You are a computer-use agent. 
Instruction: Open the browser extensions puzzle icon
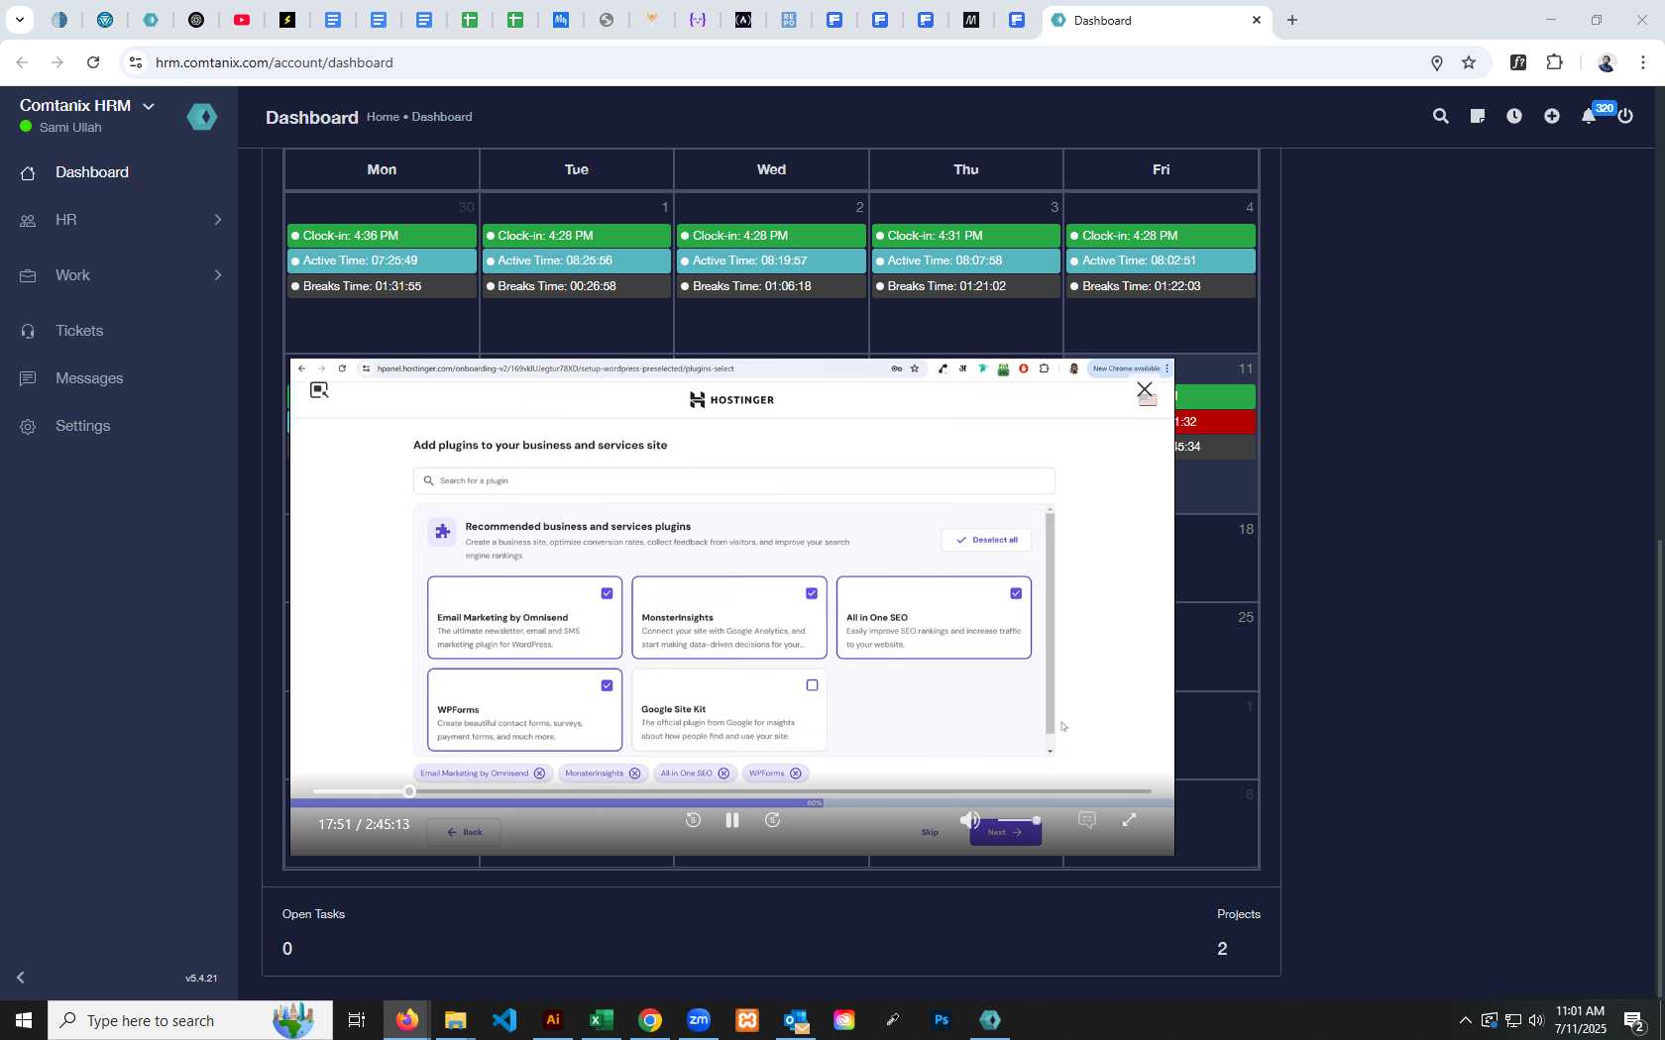tap(1554, 62)
